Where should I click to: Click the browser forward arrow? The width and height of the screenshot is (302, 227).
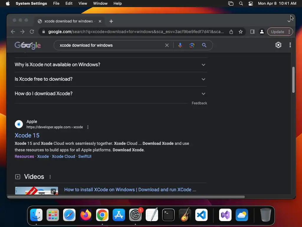point(22,32)
